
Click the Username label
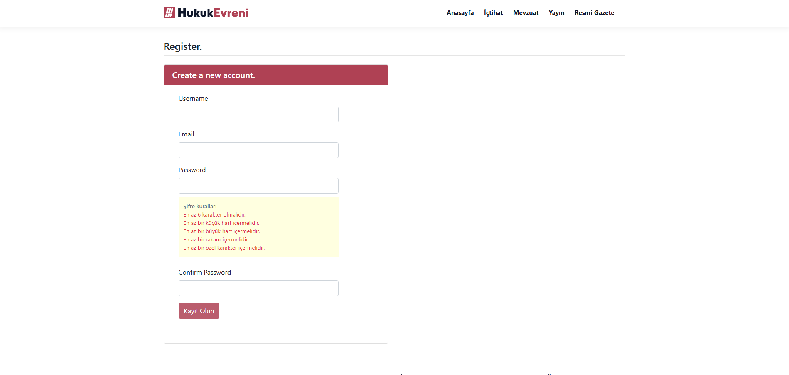tap(193, 99)
